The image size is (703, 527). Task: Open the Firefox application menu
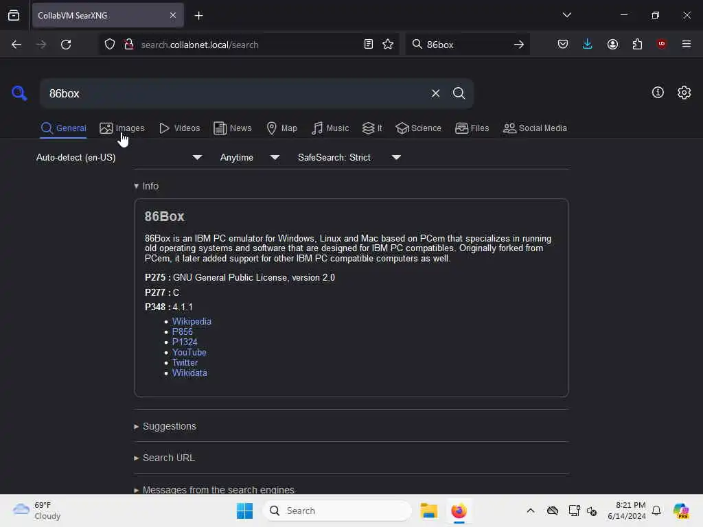click(687, 44)
